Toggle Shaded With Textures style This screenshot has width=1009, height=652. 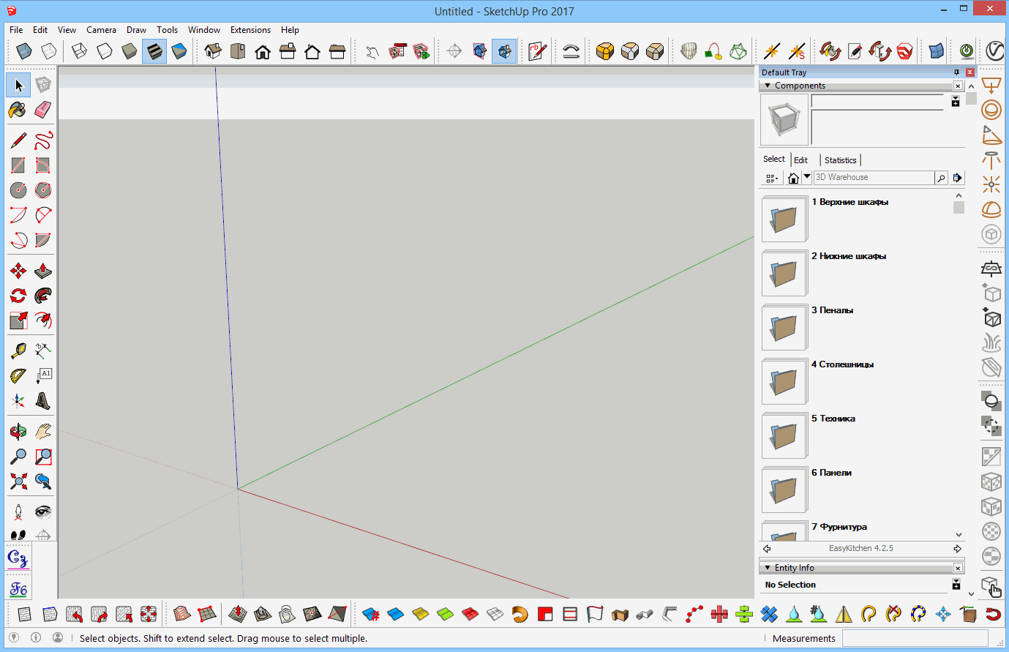[x=154, y=51]
